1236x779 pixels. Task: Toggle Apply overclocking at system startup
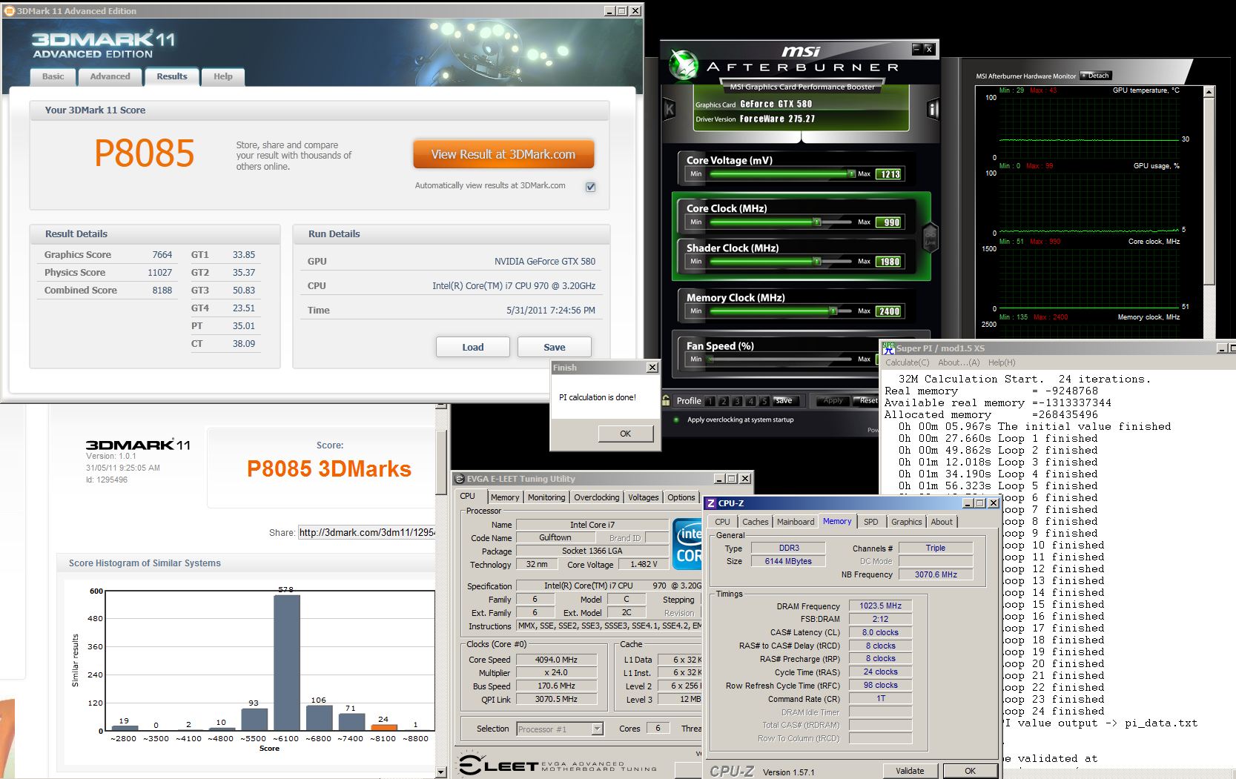coord(676,420)
